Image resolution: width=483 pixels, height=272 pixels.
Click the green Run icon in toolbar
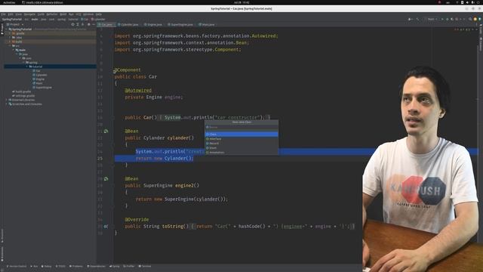pos(443,19)
